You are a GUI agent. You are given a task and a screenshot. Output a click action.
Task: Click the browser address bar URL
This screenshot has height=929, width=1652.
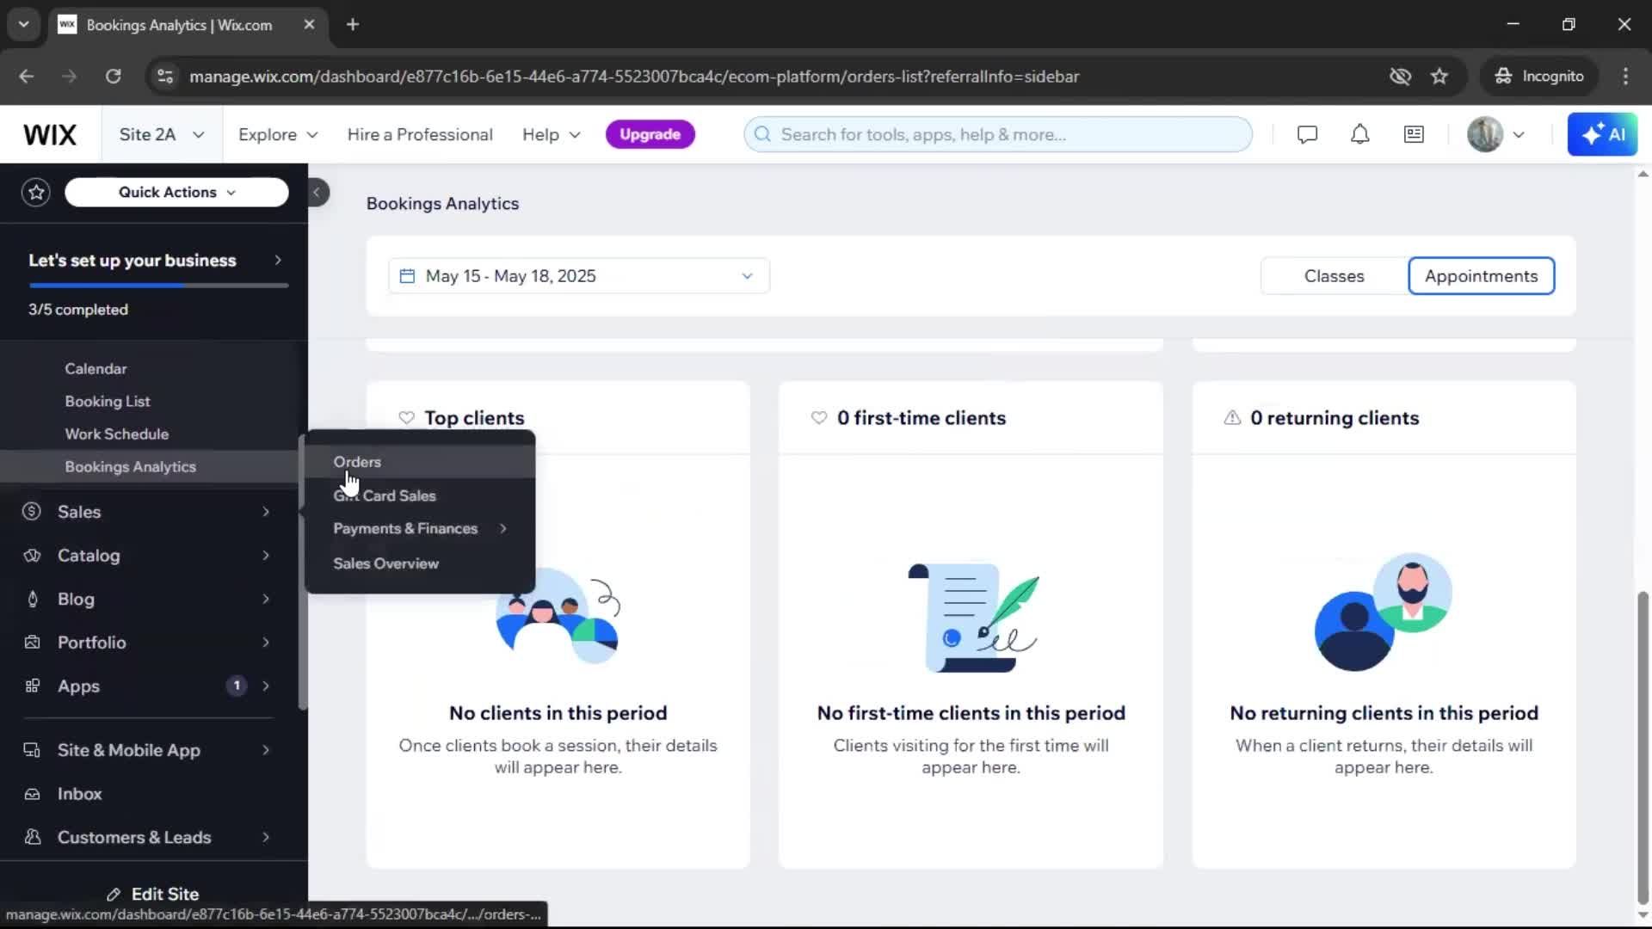(634, 77)
